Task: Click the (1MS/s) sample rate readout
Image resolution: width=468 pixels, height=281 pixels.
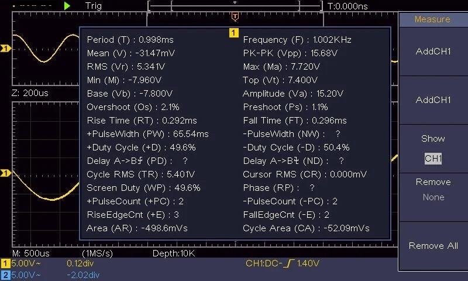Action: click(x=97, y=253)
